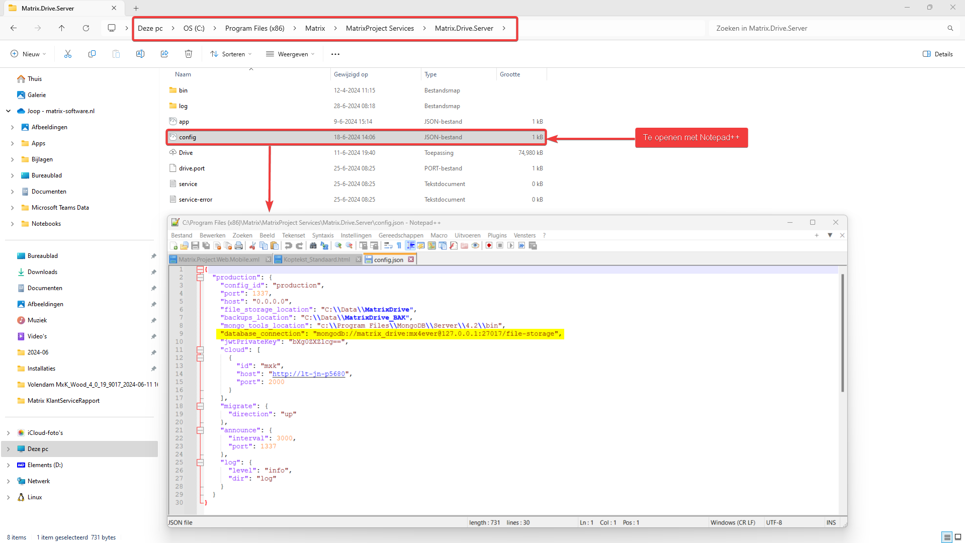Click the http://lt-jn-p5680 link in editor

point(309,374)
